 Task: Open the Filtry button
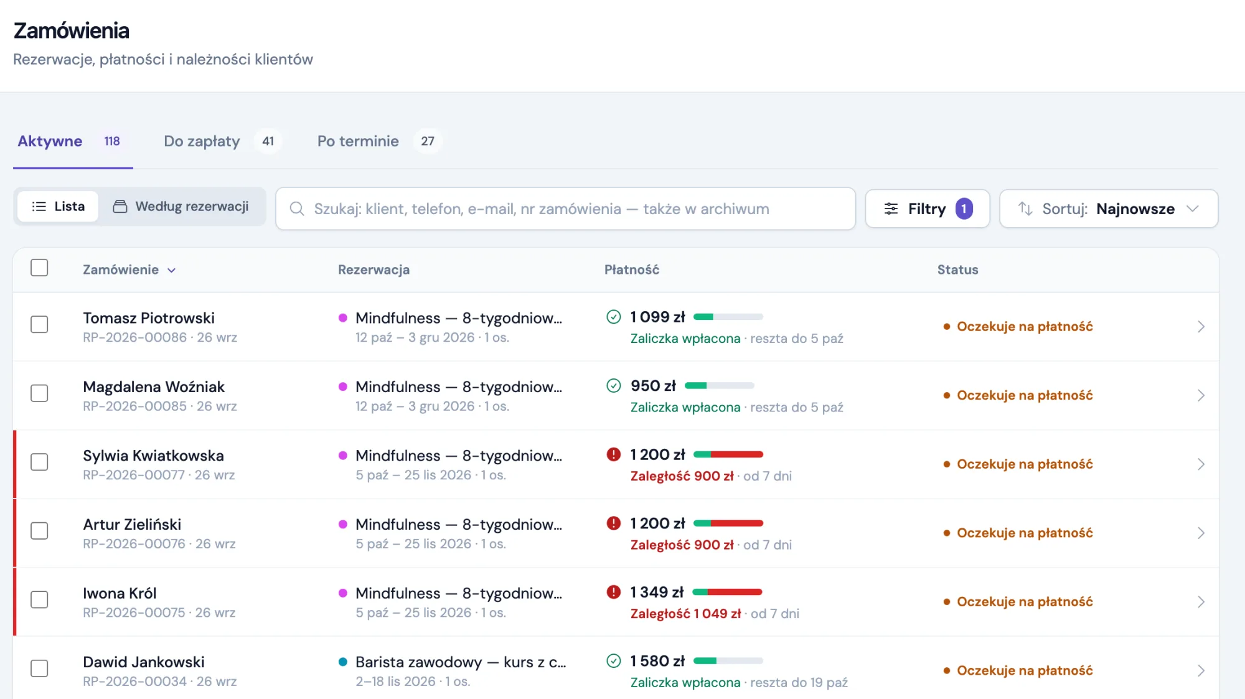[928, 209]
